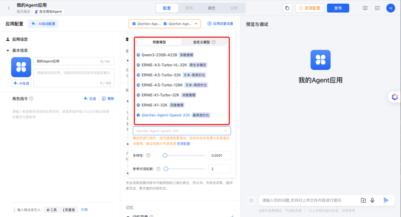Click 生成 for role instructions
This screenshot has height=217, width=401.
[x=90, y=99]
